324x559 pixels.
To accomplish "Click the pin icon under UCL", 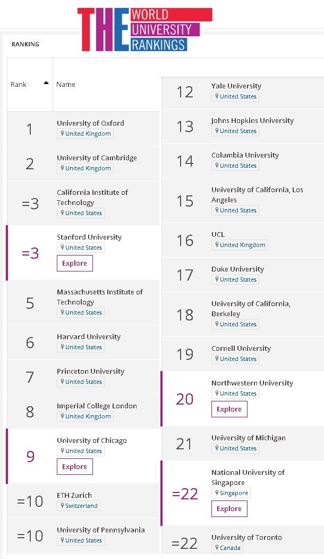I will coord(216,245).
